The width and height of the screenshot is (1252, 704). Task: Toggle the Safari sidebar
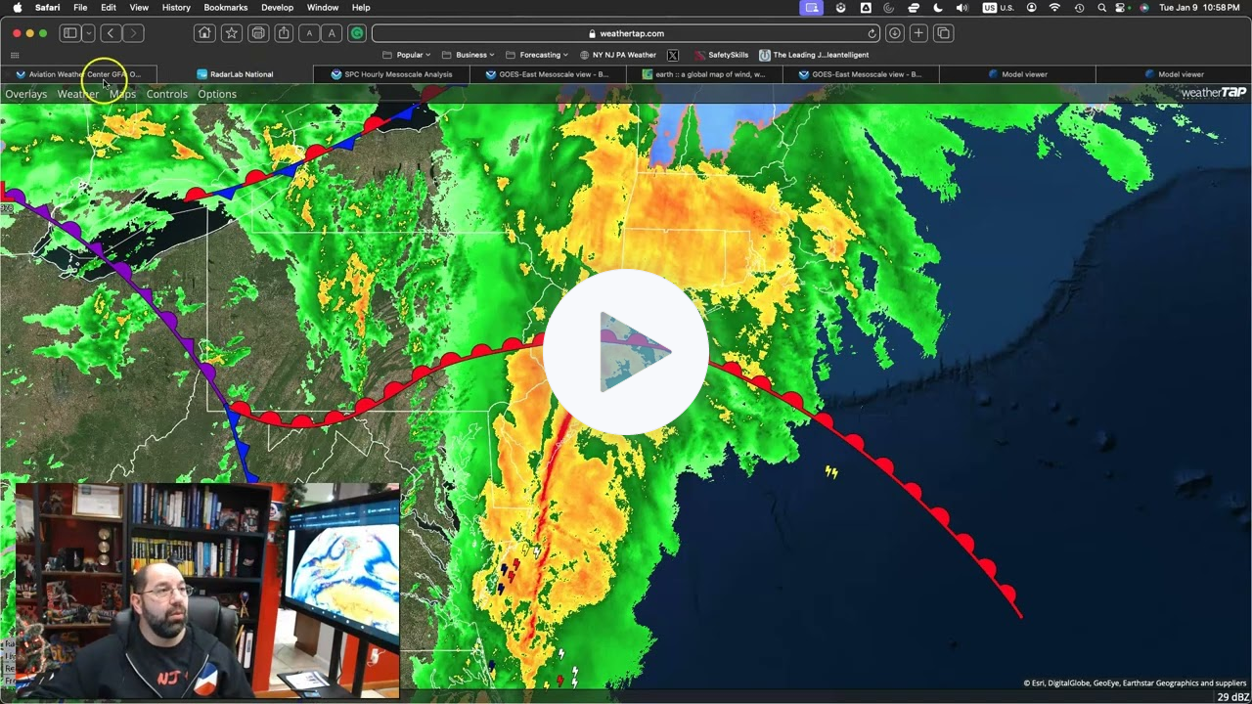click(68, 32)
